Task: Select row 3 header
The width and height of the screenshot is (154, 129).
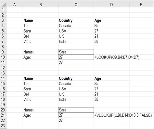Action: pyautogui.click(x=3, y=20)
